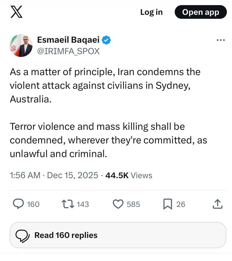The width and height of the screenshot is (232, 261).
Task: Click the 160 replies count
Action: pyautogui.click(x=33, y=204)
